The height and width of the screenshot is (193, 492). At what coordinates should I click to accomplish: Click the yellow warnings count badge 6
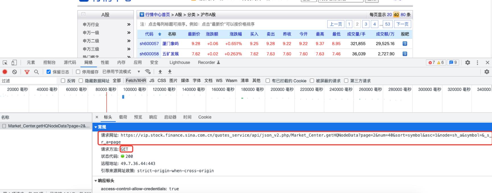pyautogui.click(x=440, y=62)
